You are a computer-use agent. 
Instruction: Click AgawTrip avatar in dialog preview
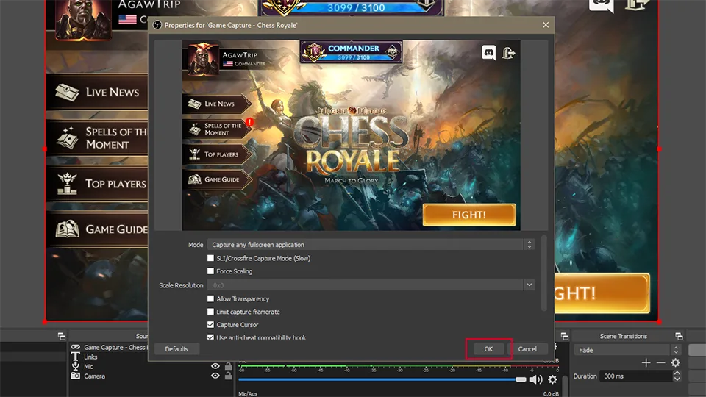tap(203, 59)
